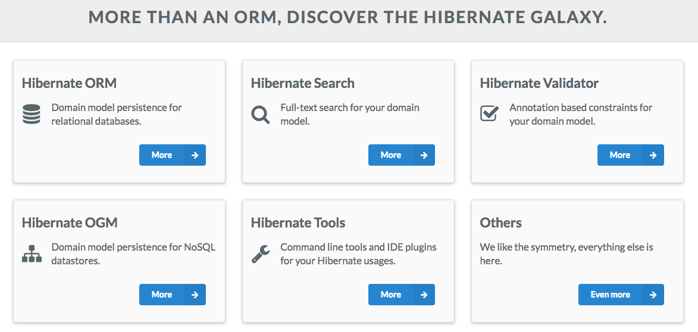698x332 pixels.
Task: Click the 'Command line tools and IDE plugins' text
Action: click(358, 254)
